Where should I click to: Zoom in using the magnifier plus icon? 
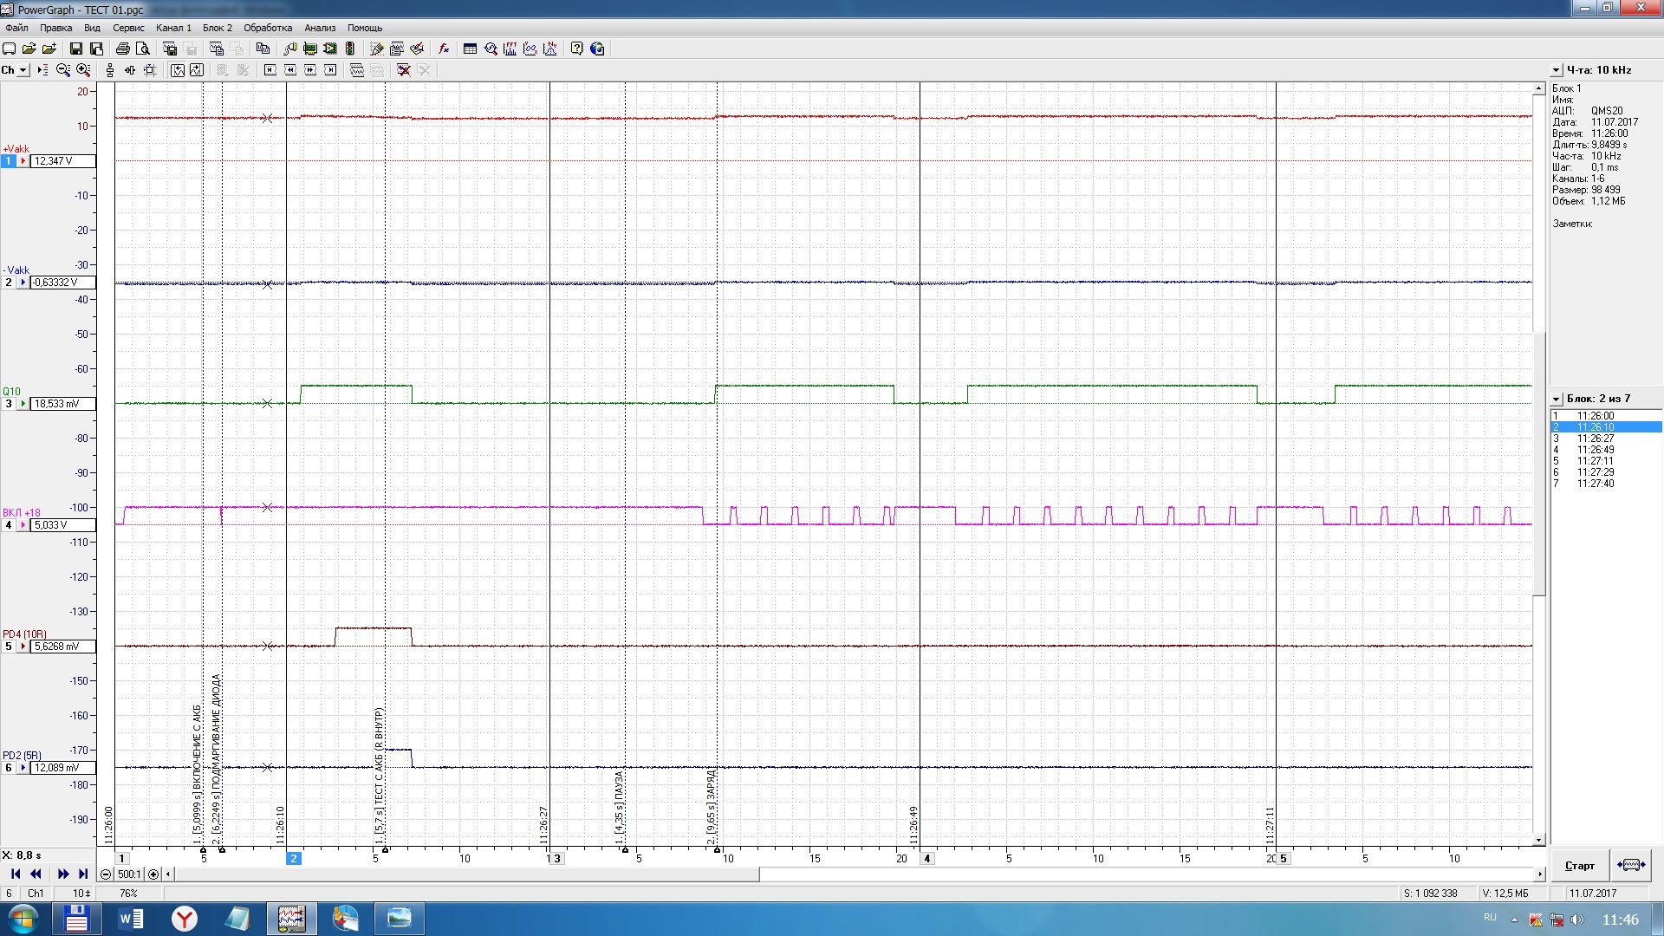83,70
